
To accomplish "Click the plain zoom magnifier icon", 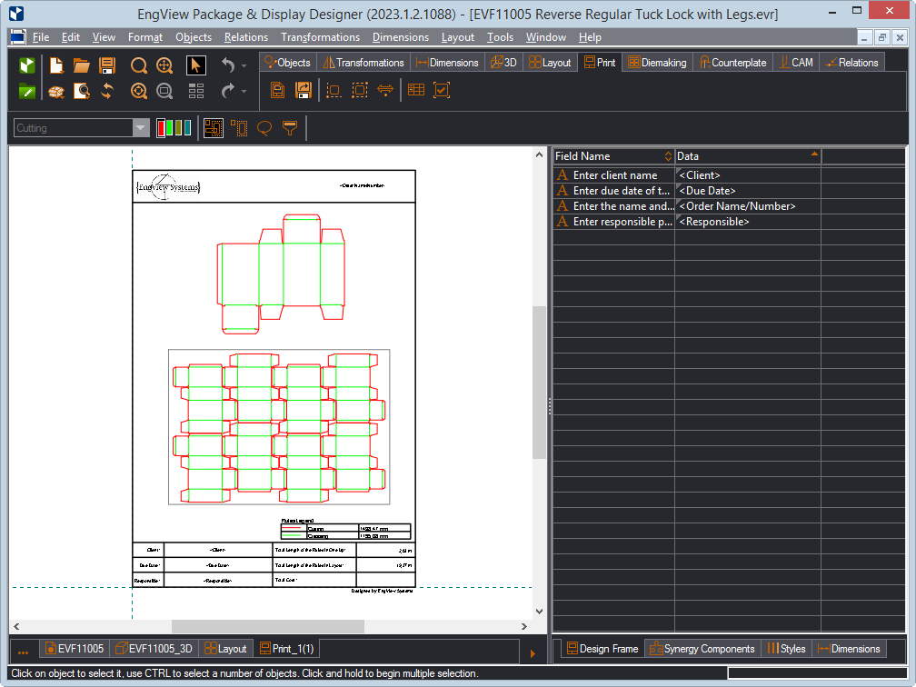I will click(x=138, y=65).
